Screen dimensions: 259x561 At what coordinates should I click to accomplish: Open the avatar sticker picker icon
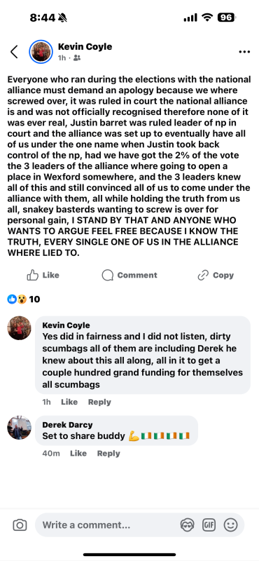click(187, 525)
